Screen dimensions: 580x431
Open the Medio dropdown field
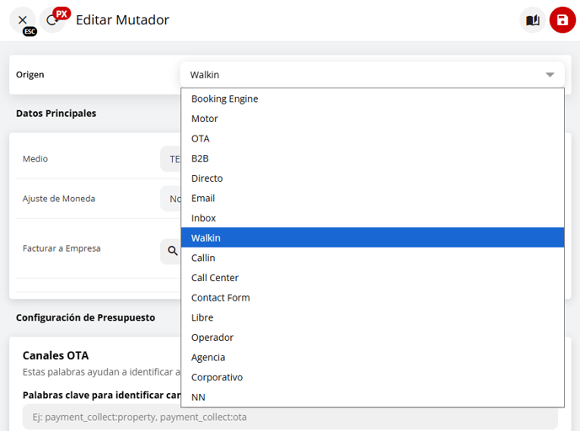click(x=170, y=158)
